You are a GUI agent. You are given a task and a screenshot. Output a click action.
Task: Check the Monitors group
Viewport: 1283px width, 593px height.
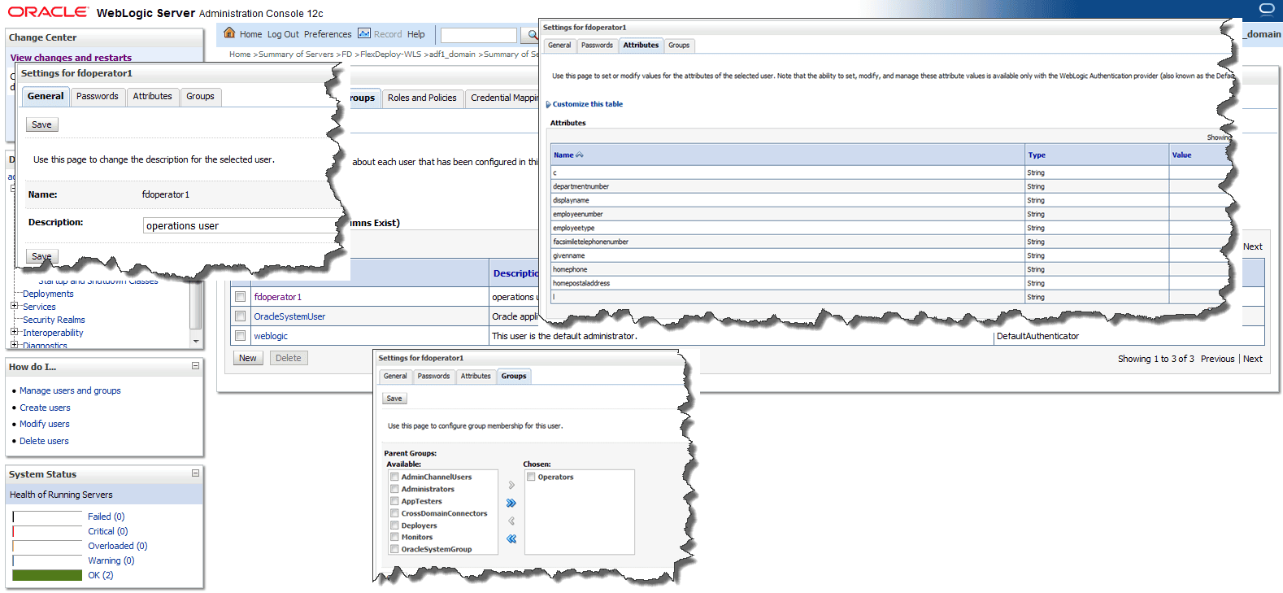(x=394, y=538)
